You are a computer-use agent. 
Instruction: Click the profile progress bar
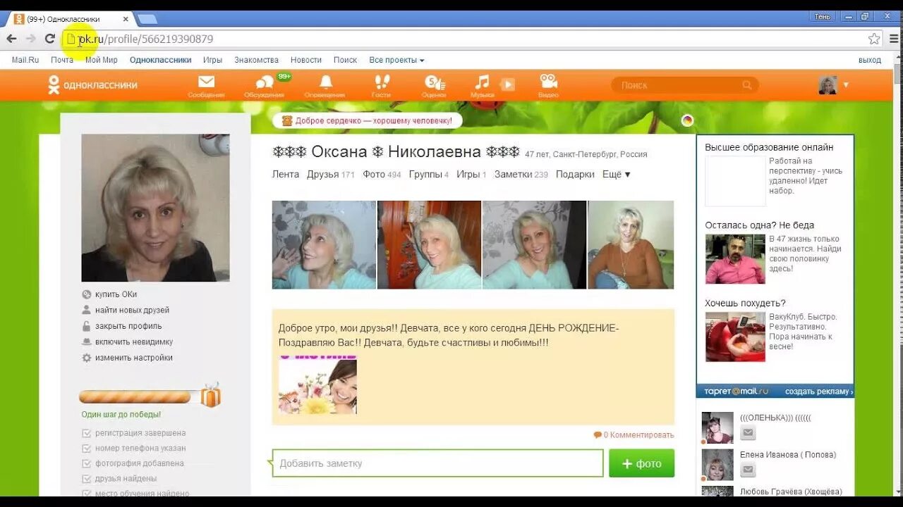tap(135, 397)
